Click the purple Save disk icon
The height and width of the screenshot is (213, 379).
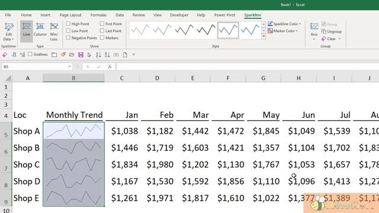(81, 55)
